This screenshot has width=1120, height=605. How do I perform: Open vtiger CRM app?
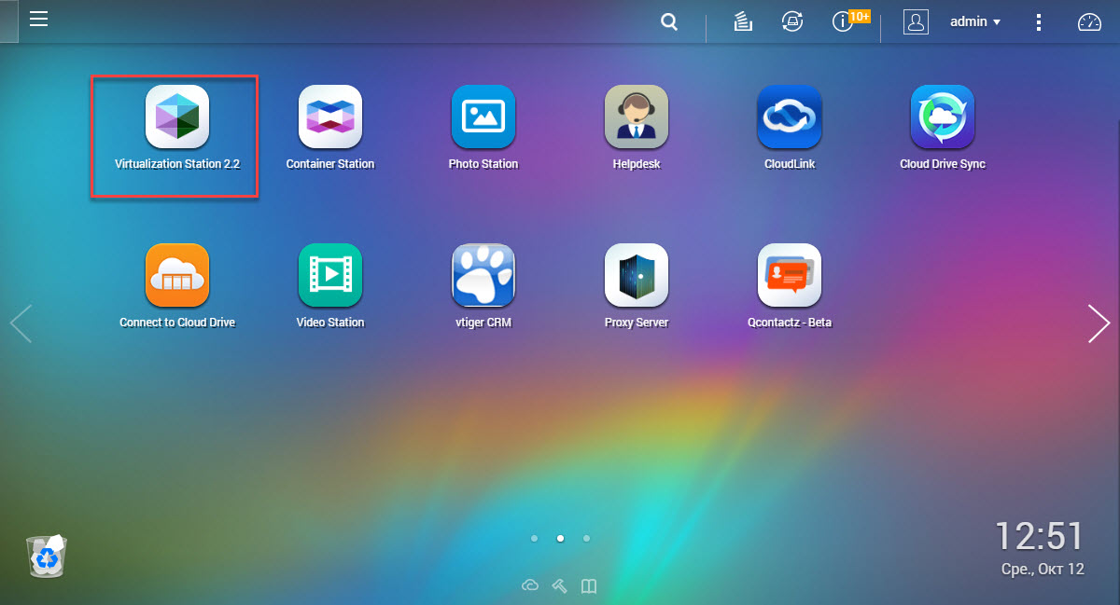483,276
